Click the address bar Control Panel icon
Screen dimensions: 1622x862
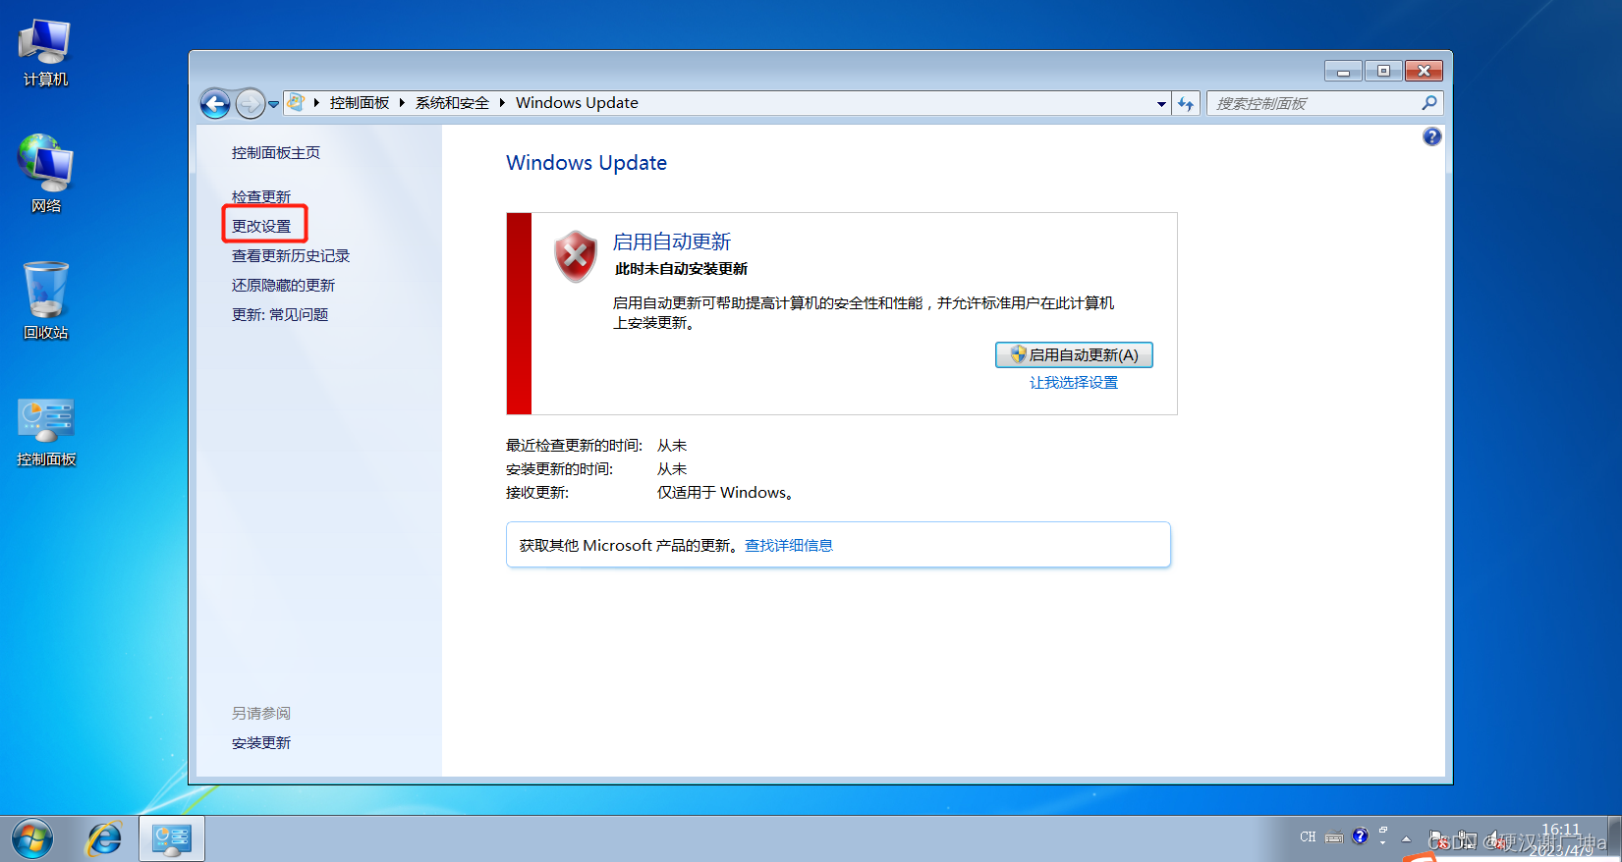[296, 102]
